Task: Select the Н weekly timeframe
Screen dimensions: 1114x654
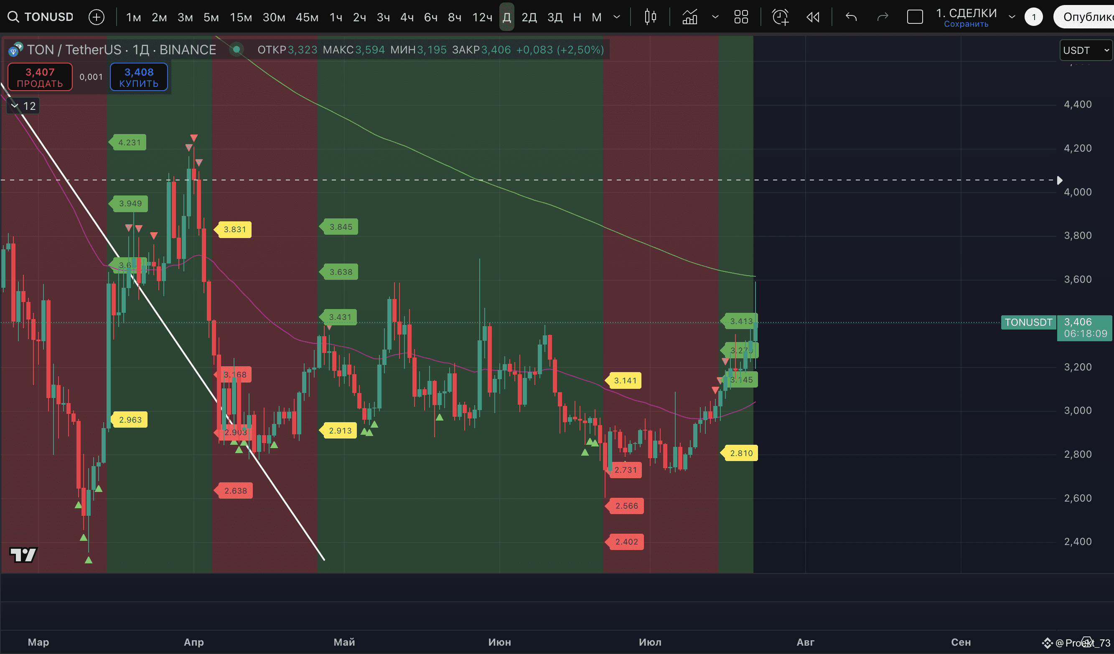Action: (577, 17)
